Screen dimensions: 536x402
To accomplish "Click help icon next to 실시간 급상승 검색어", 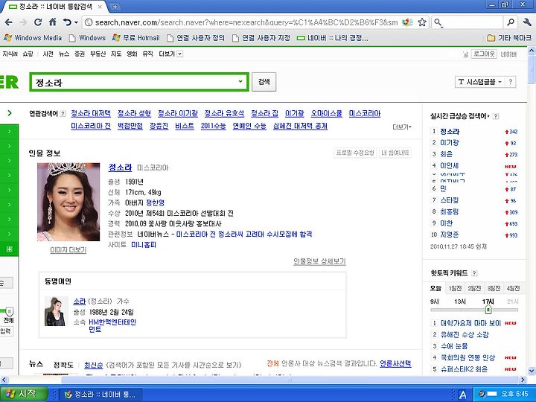I will 496,116.
